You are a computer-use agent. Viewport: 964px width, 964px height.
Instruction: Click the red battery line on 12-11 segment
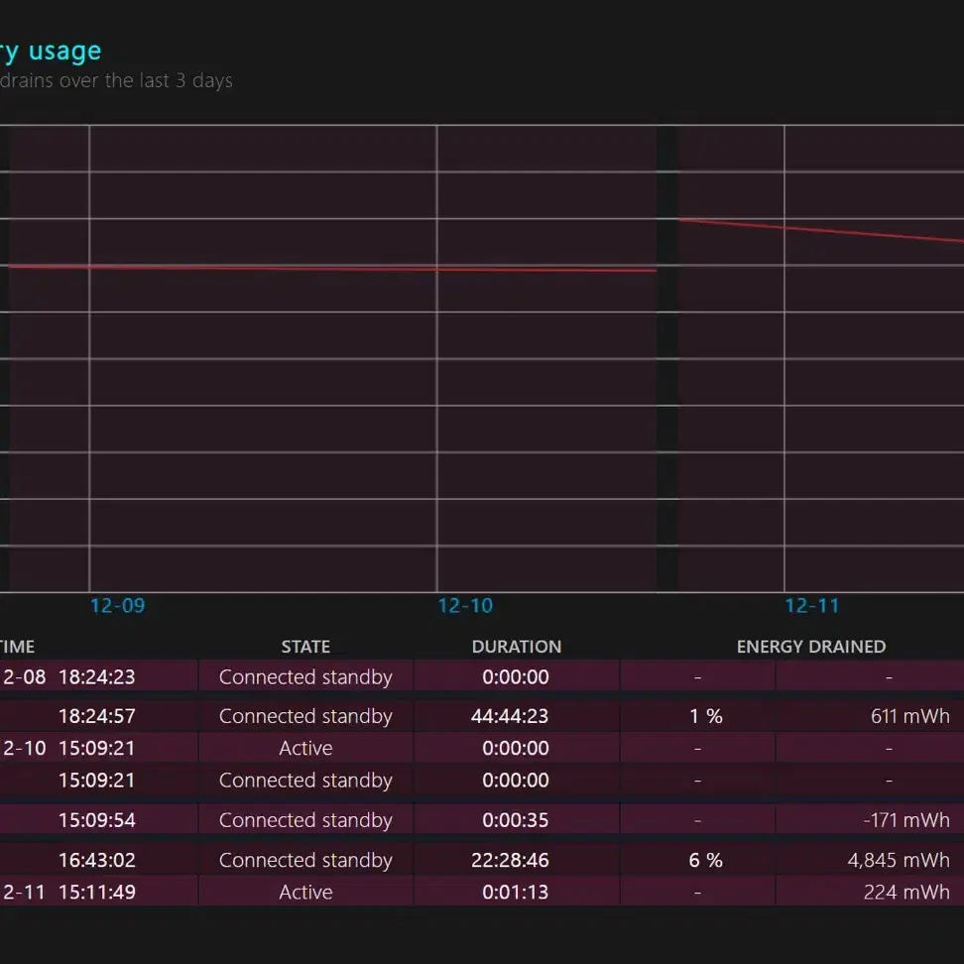pos(821,230)
